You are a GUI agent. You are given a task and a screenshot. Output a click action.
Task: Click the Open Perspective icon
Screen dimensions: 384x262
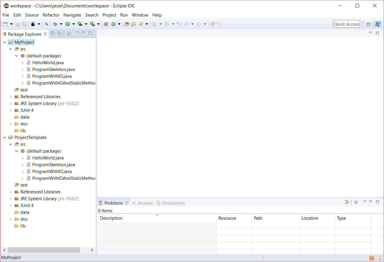point(368,24)
